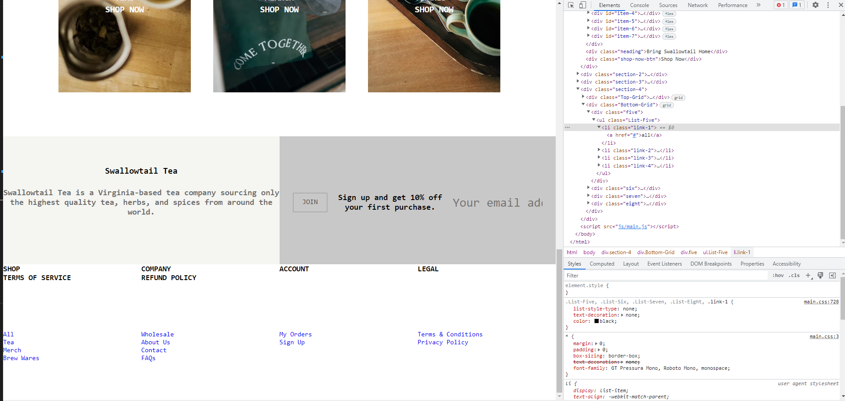The height and width of the screenshot is (401, 845).
Task: Click the flex badge on item-6
Action: tap(669, 29)
